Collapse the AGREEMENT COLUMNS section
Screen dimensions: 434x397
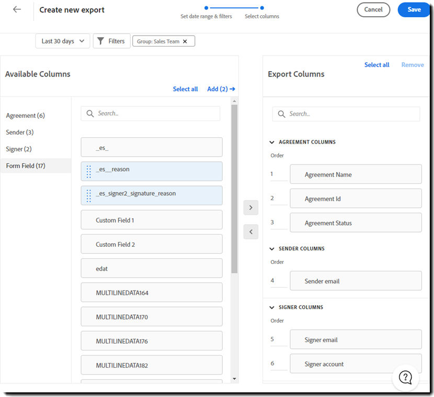[x=271, y=141]
